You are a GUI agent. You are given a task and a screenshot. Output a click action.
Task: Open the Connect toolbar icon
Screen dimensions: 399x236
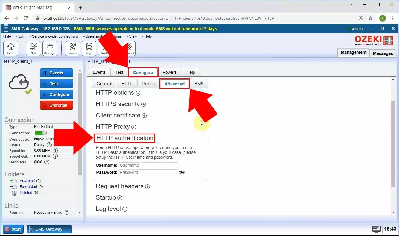73,48
